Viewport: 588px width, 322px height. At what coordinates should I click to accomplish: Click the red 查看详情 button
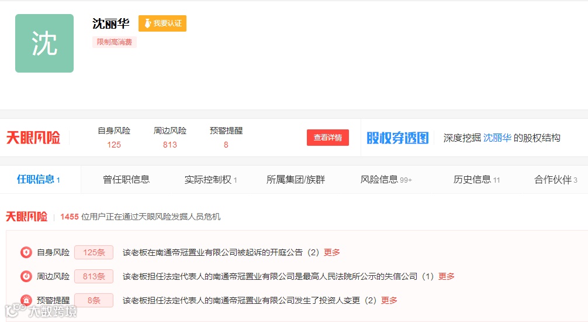pos(328,138)
